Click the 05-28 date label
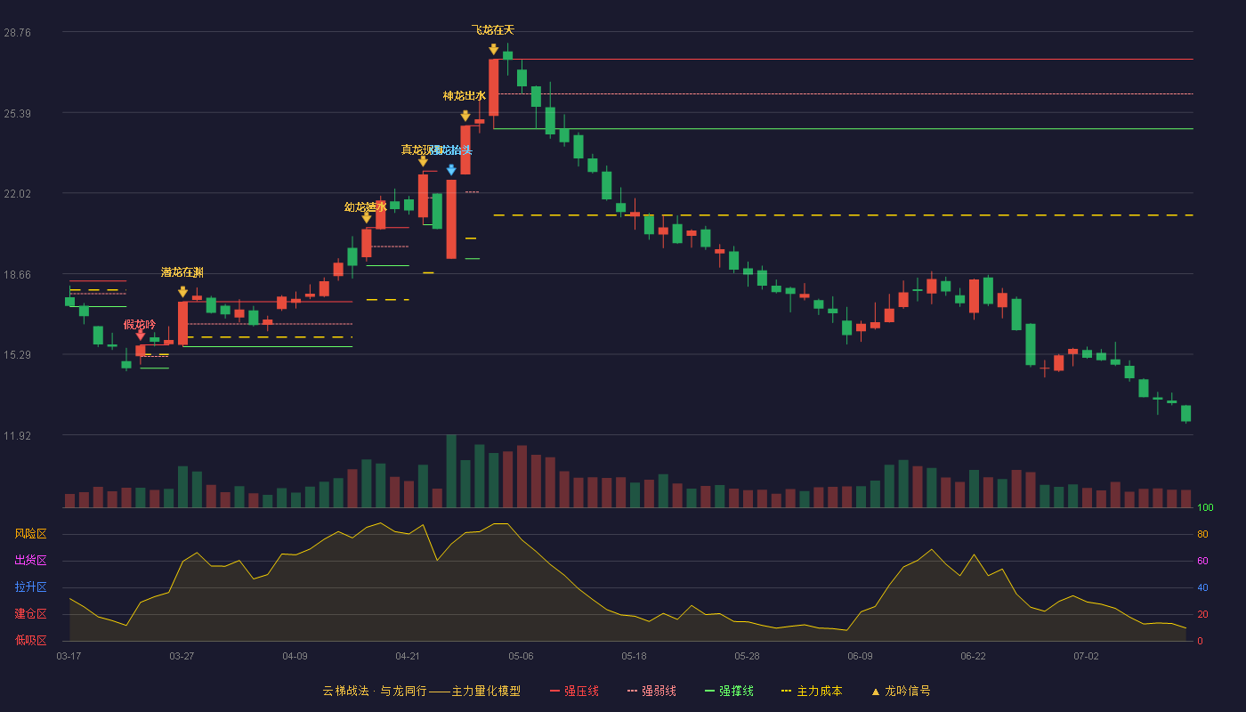The height and width of the screenshot is (712, 1246). 747,656
